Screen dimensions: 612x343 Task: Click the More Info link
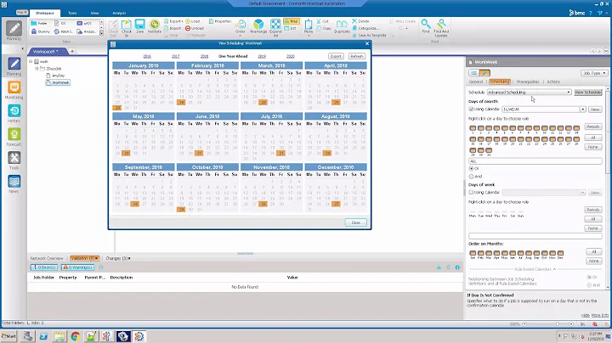coord(600,315)
